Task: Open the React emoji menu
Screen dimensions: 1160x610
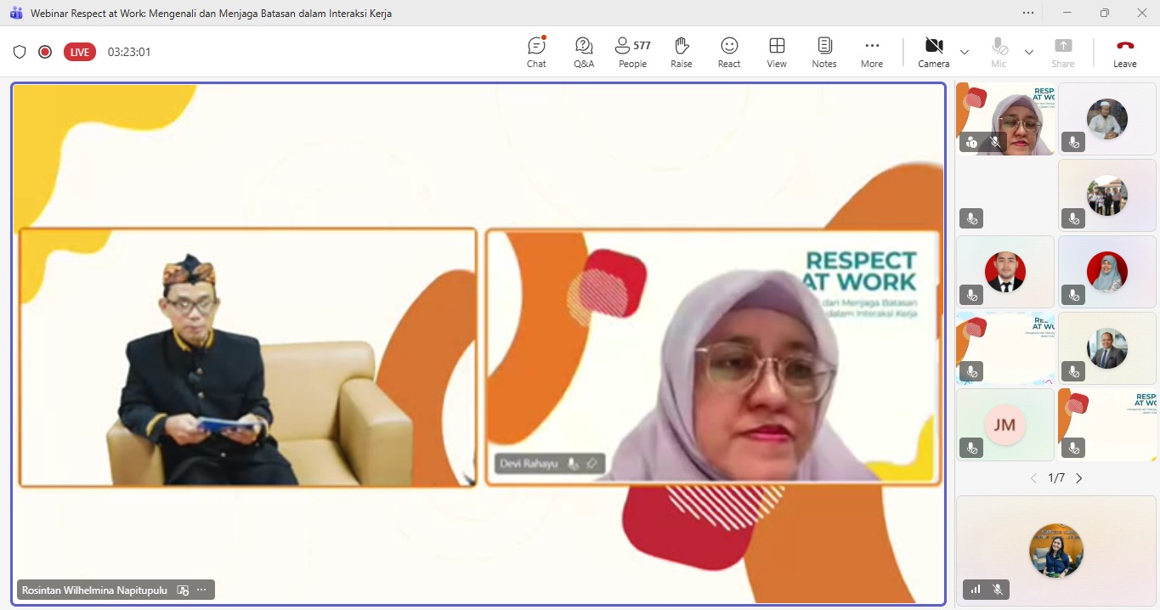Action: coord(728,52)
